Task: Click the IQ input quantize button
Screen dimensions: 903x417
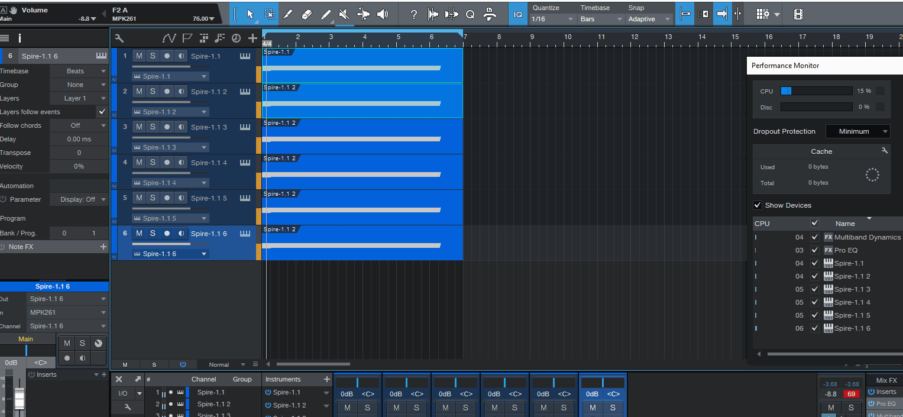Action: click(518, 14)
